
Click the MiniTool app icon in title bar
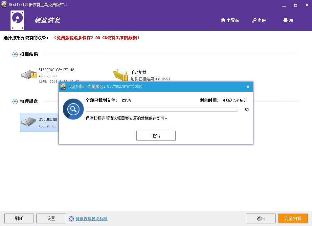4,5
